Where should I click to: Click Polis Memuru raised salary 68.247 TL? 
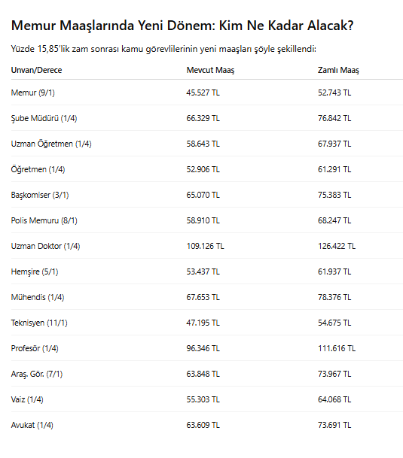click(x=334, y=220)
